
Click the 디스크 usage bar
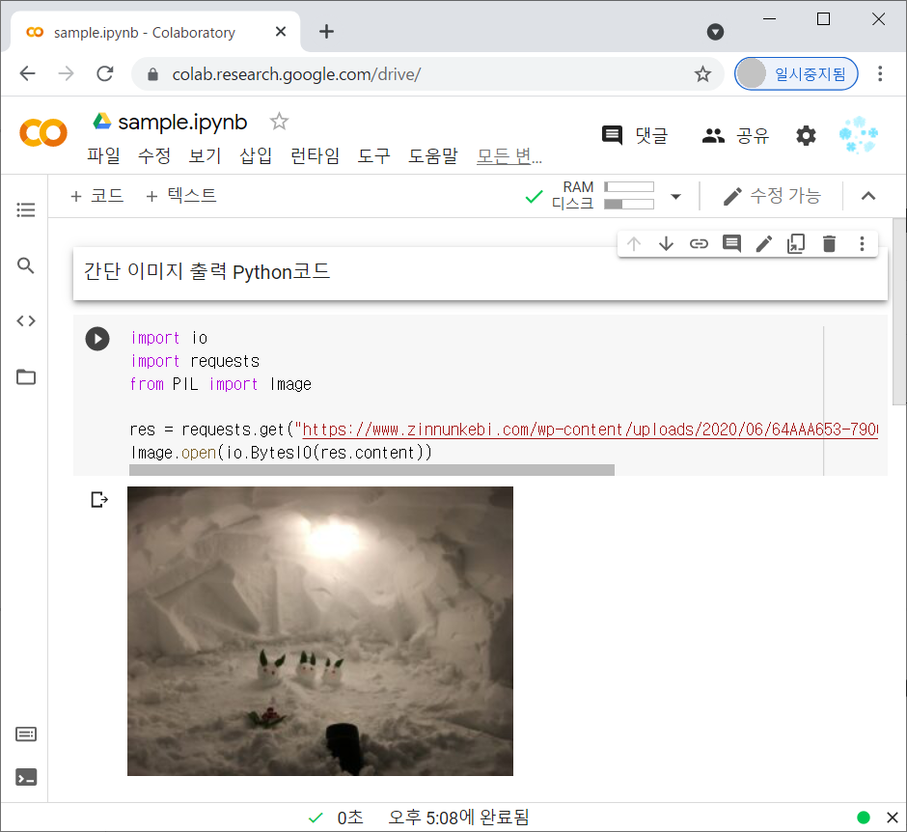629,204
